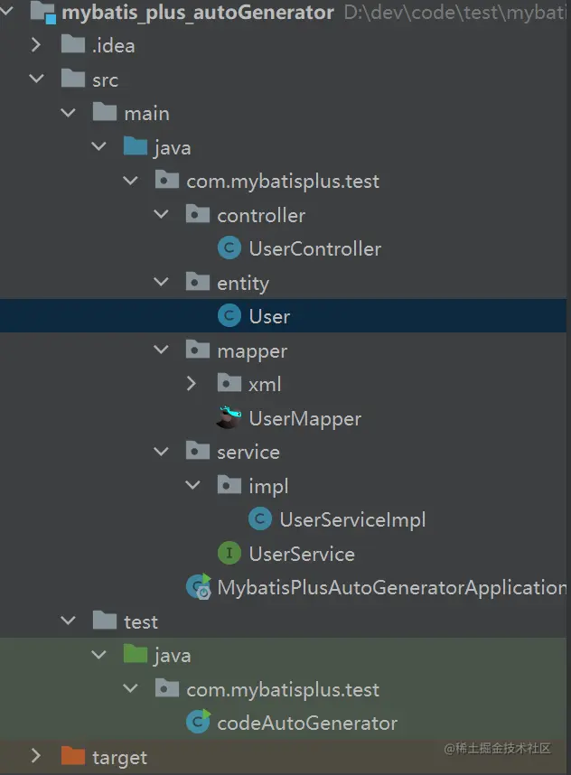This screenshot has width=571, height=775.
Task: Collapse the entity package
Action: point(161,282)
